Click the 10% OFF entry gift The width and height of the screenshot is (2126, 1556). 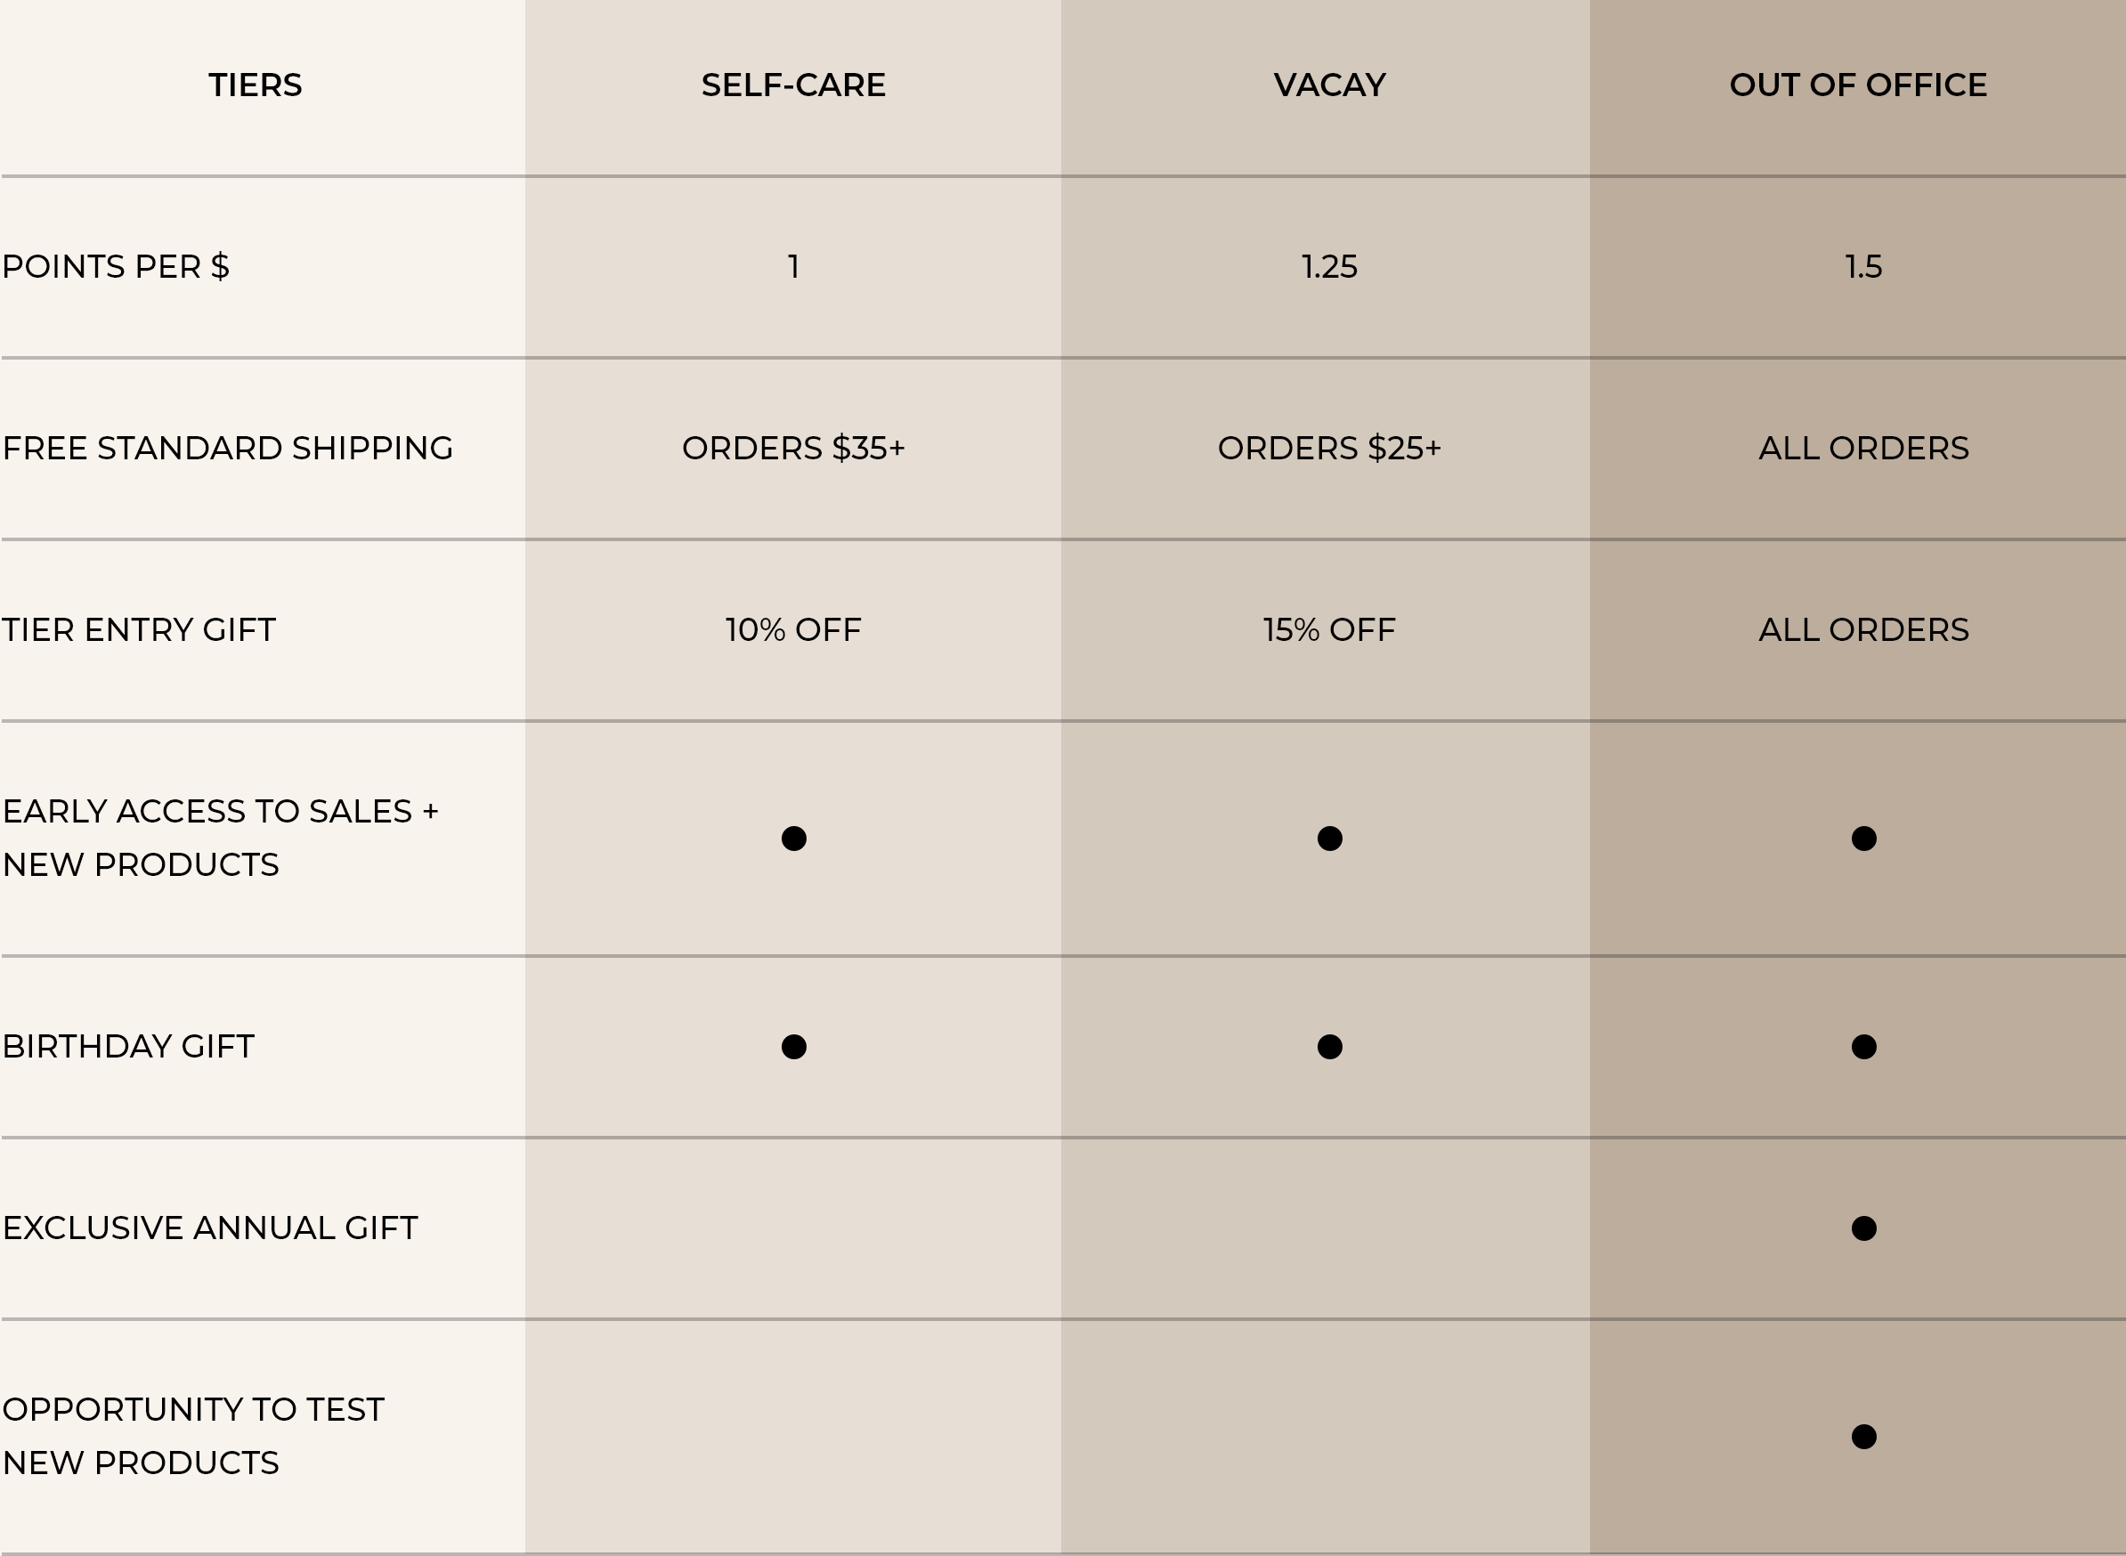pyautogui.click(x=793, y=630)
